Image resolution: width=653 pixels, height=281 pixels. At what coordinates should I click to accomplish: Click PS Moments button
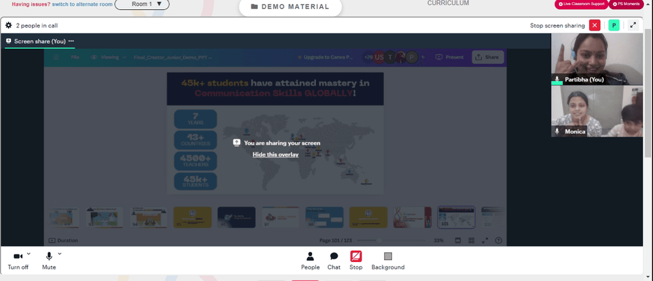click(x=626, y=4)
